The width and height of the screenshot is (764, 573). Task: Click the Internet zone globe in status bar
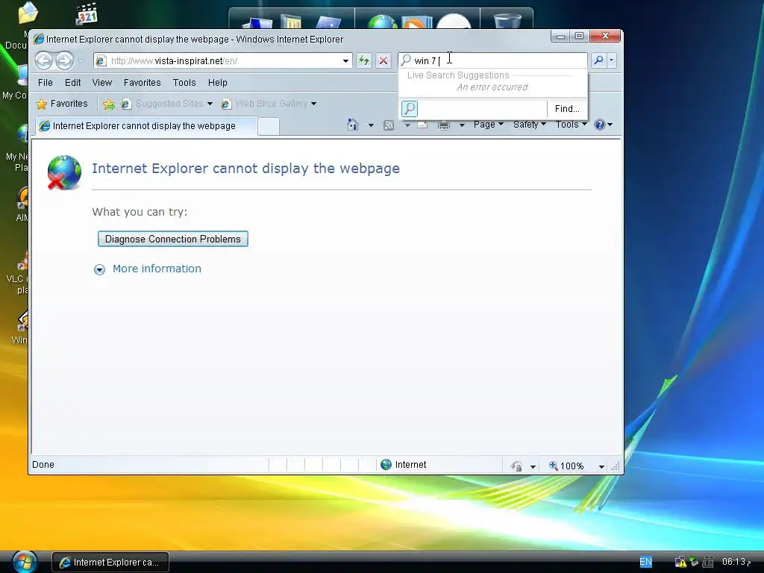coord(386,465)
